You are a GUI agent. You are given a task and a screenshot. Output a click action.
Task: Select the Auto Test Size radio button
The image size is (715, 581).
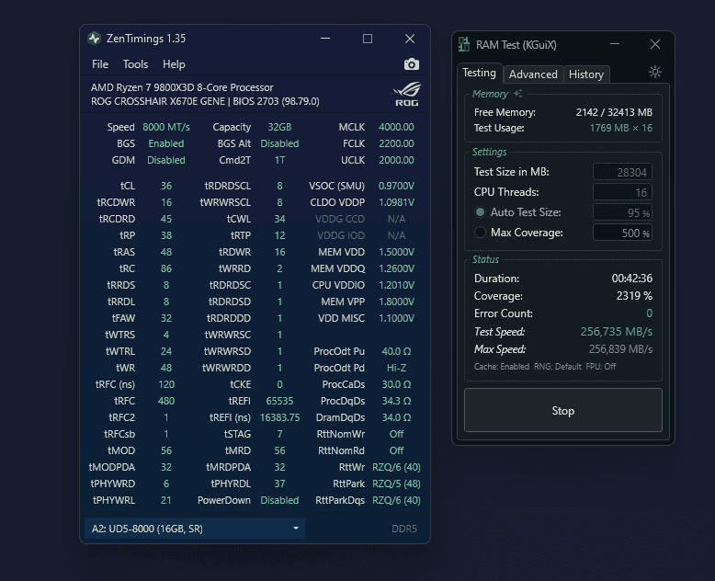pos(480,212)
